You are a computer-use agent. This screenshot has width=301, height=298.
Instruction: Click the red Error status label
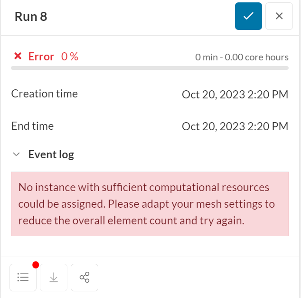tap(41, 57)
